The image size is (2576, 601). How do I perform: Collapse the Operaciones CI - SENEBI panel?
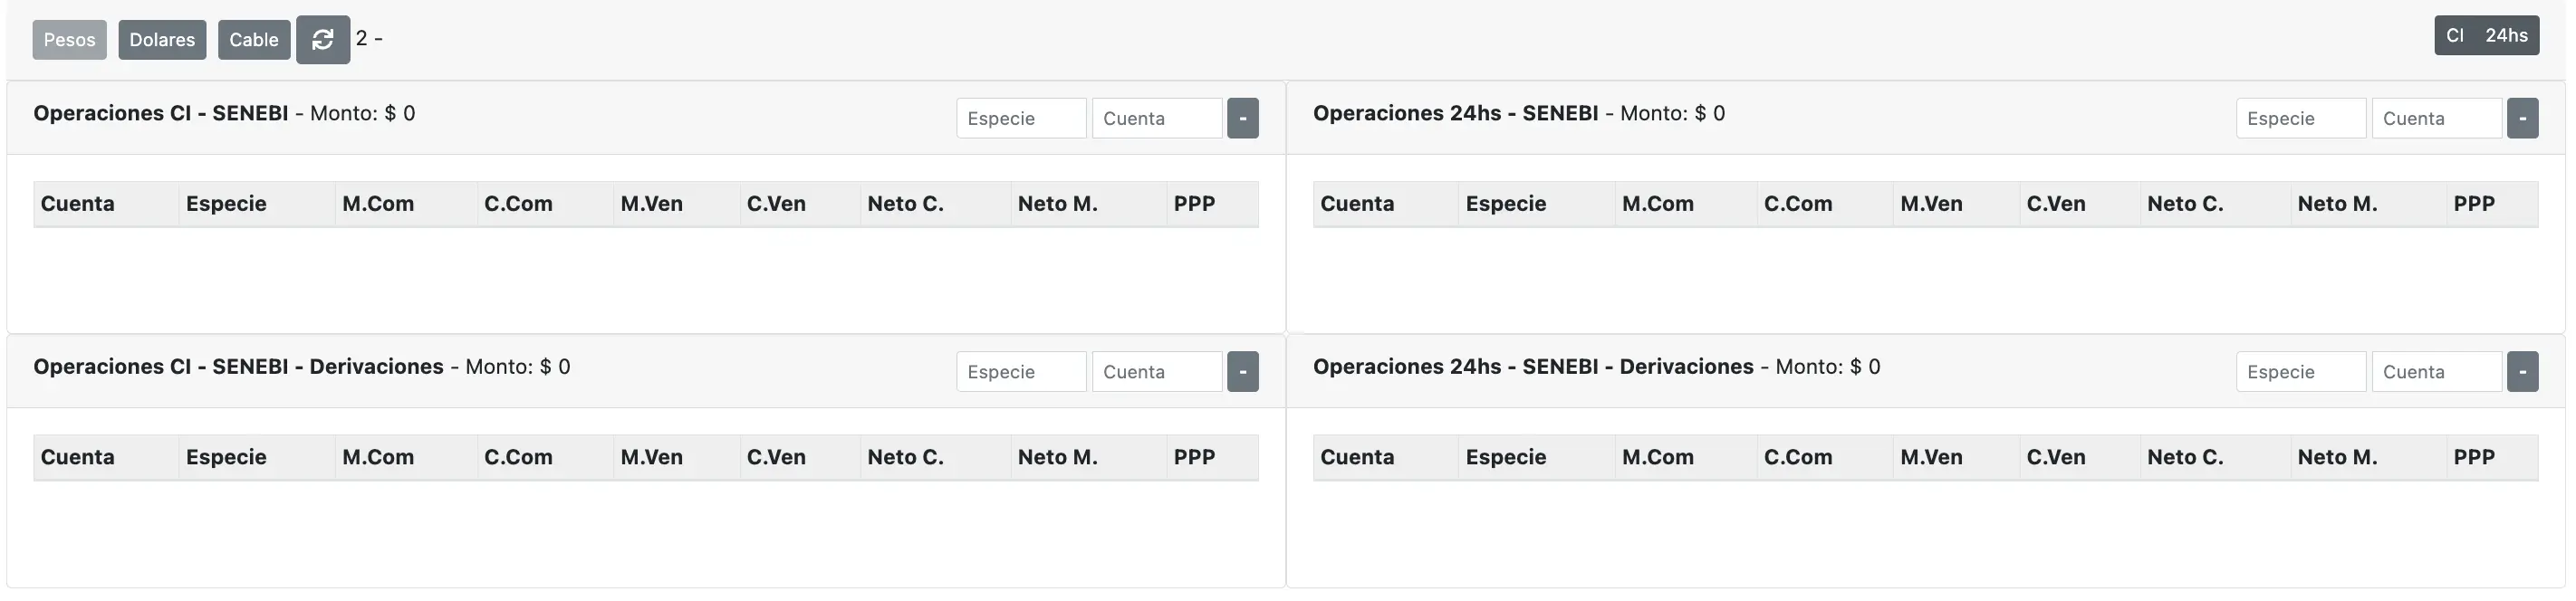pyautogui.click(x=1242, y=118)
